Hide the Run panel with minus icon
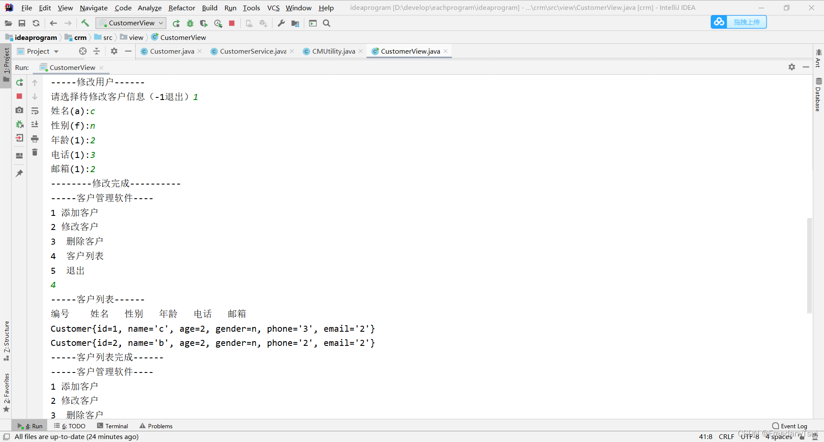This screenshot has width=824, height=442. pos(806,67)
